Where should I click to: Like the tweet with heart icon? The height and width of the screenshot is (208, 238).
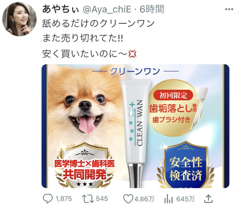(128, 199)
